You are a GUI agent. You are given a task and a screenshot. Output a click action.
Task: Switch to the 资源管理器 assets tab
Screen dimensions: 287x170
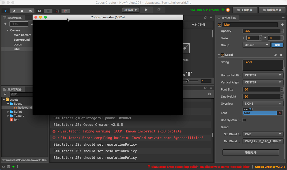(13, 89)
